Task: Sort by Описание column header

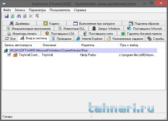Action: [x=60, y=45]
